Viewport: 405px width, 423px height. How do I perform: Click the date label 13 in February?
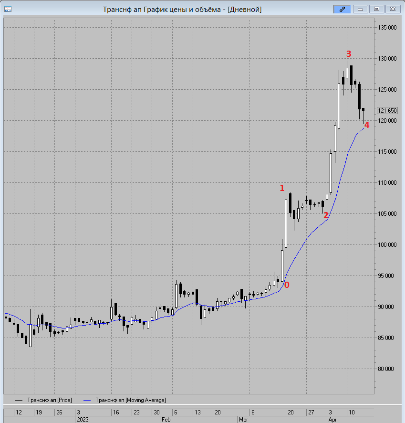(x=197, y=412)
